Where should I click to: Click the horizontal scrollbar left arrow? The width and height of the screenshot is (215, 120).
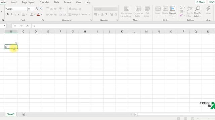point(136,114)
